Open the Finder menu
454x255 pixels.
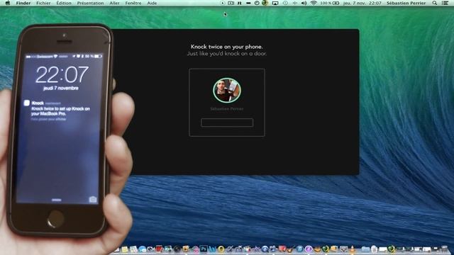pyautogui.click(x=23, y=3)
